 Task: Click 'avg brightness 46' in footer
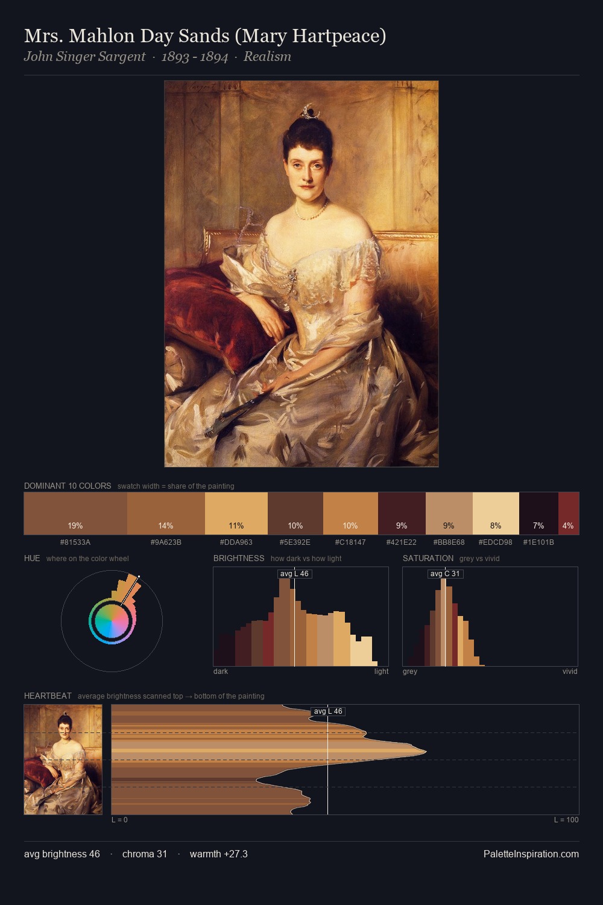point(62,854)
